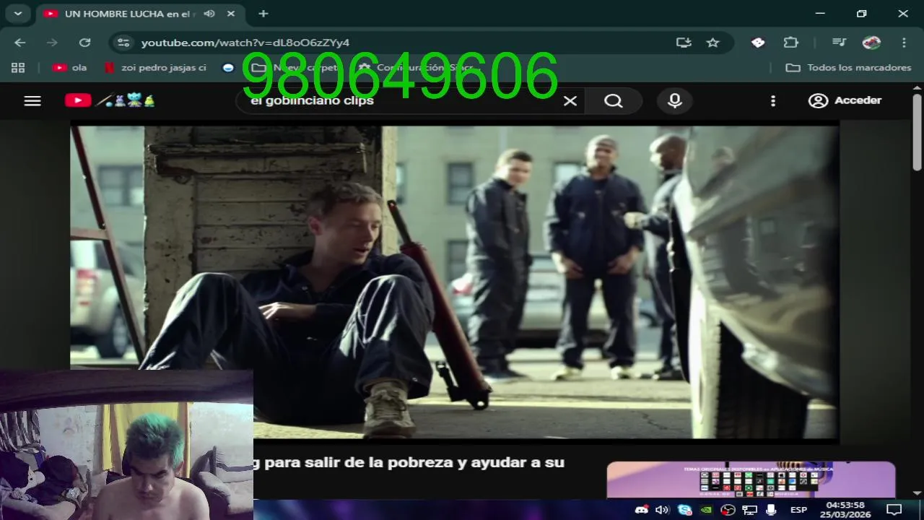Go back with browser back arrow
924x520 pixels.
point(20,43)
